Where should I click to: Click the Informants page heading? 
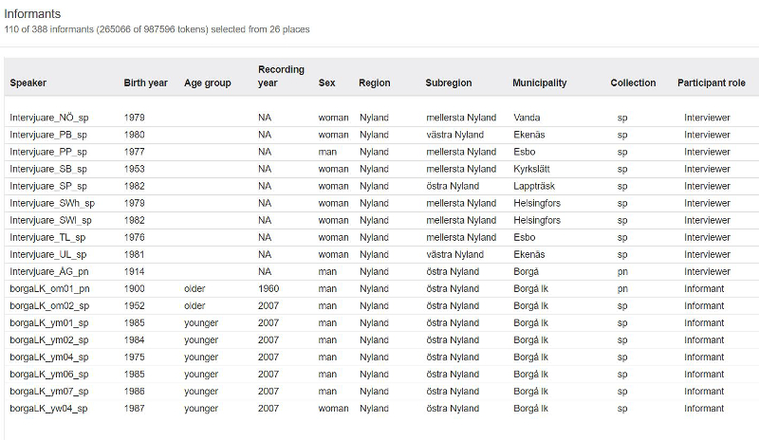point(32,14)
